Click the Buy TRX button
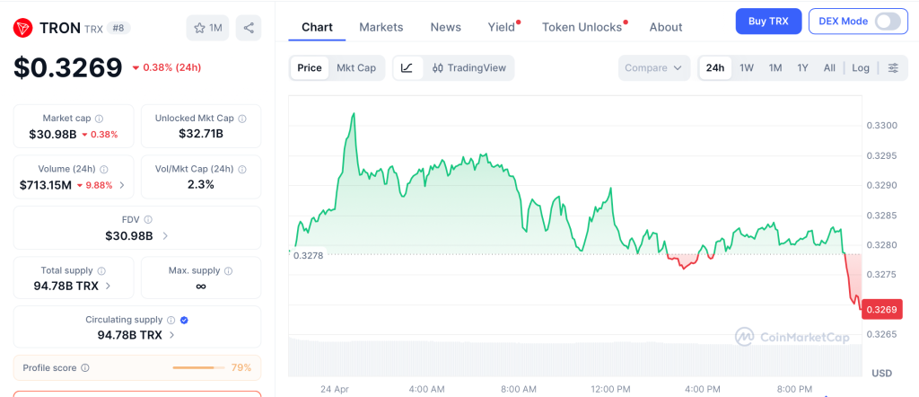919x397 pixels. point(768,21)
